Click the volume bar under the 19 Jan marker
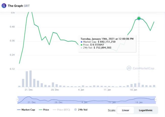The image size is (165, 117). (x=139, y=85)
